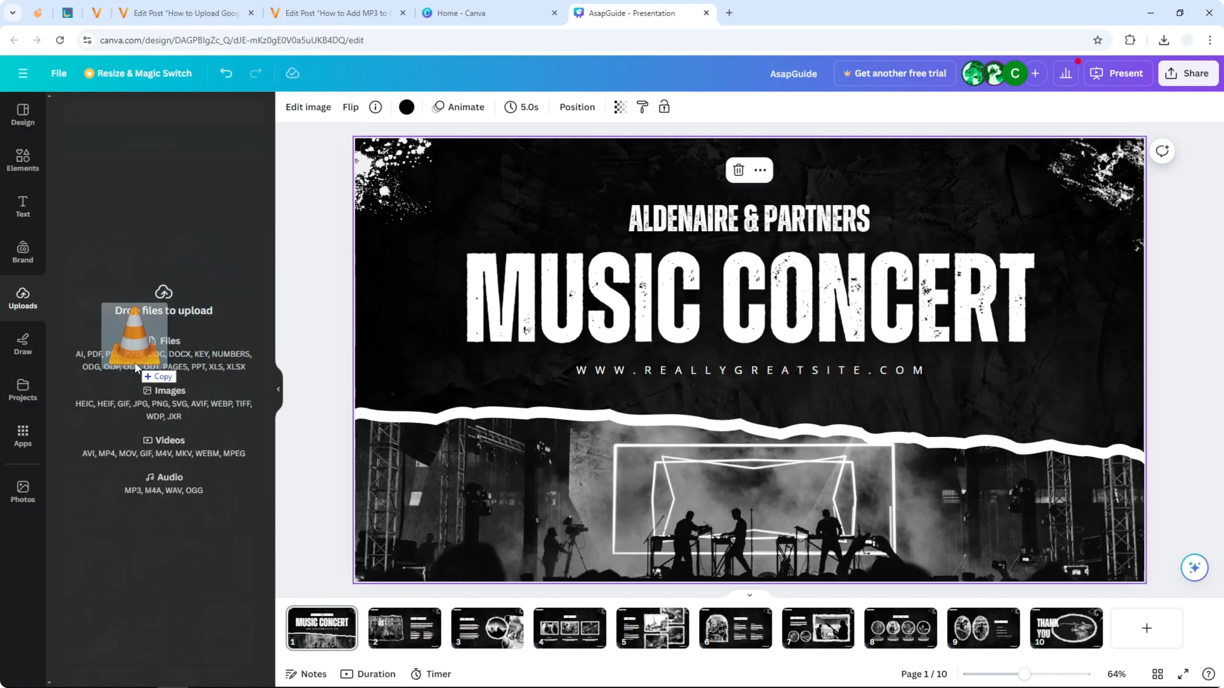Open the Design panel in sidebar
The height and width of the screenshot is (688, 1224).
pyautogui.click(x=23, y=115)
